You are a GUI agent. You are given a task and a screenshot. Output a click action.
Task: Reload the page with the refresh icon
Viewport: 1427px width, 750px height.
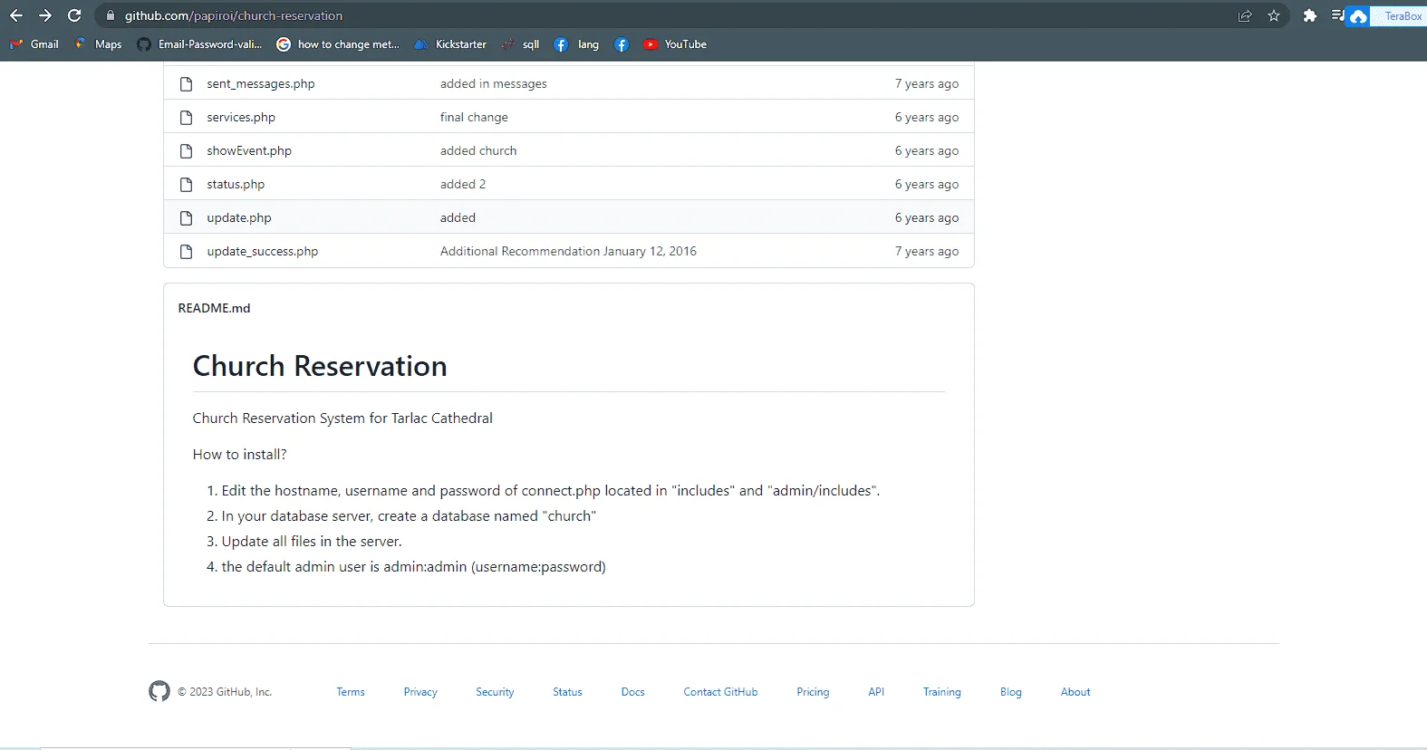tap(74, 15)
